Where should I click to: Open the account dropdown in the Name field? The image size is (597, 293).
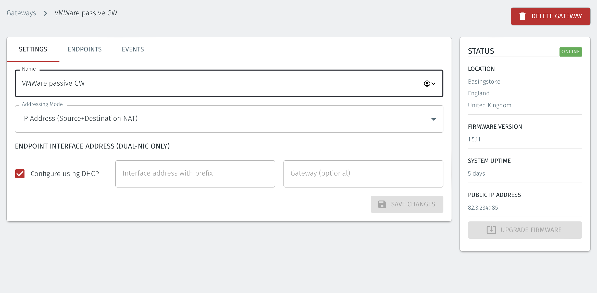point(429,83)
